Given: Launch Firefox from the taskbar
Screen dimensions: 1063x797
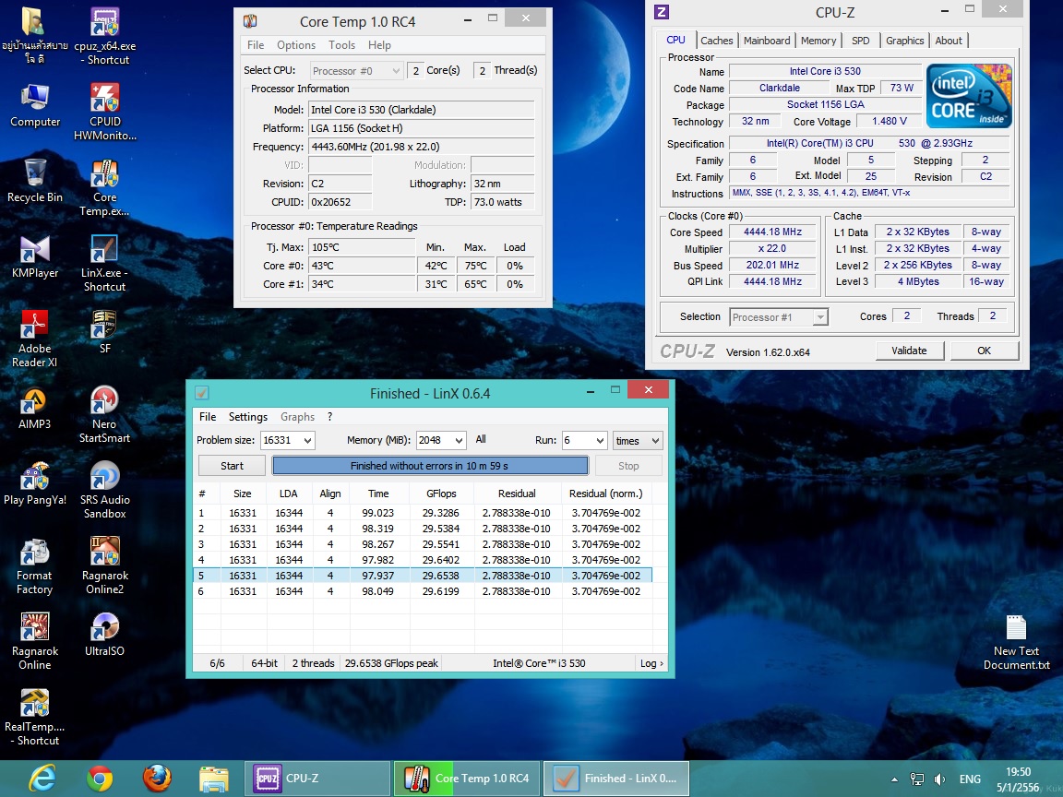Looking at the screenshot, I should [157, 779].
